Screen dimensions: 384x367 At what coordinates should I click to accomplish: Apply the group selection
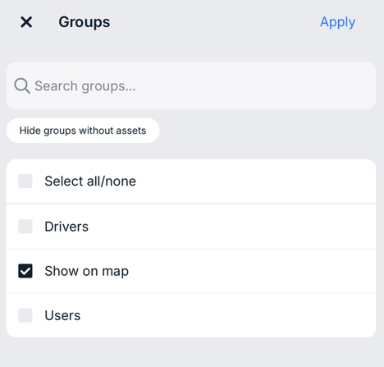(x=337, y=22)
